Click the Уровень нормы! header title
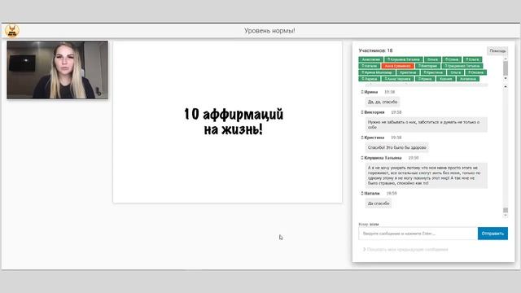521x293 pixels. click(269, 31)
